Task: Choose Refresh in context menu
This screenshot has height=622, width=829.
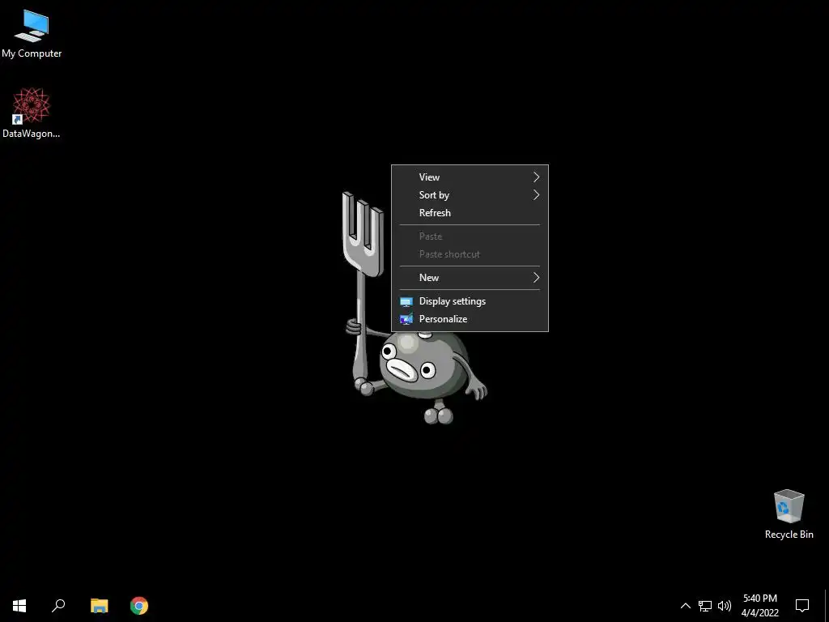Action: pos(470,213)
